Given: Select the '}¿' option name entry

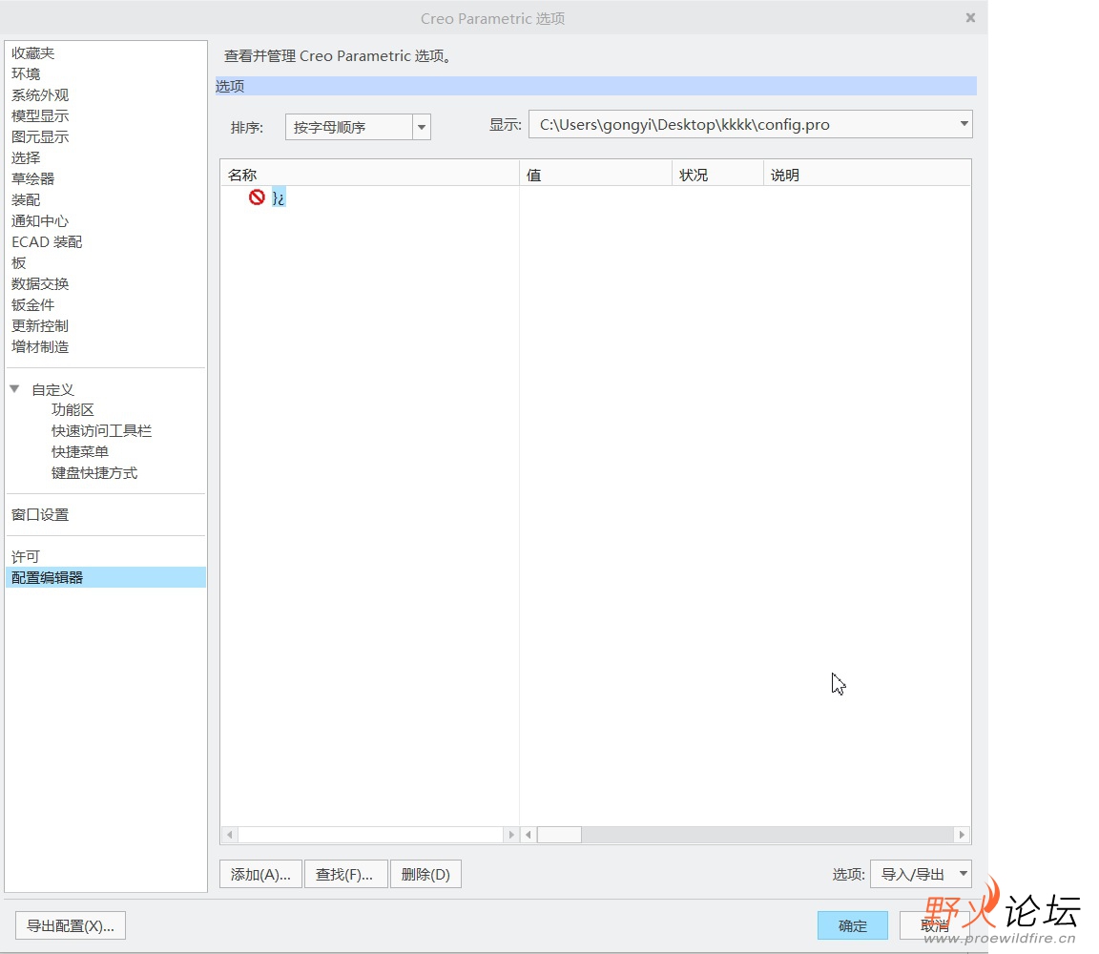Looking at the screenshot, I should point(279,197).
